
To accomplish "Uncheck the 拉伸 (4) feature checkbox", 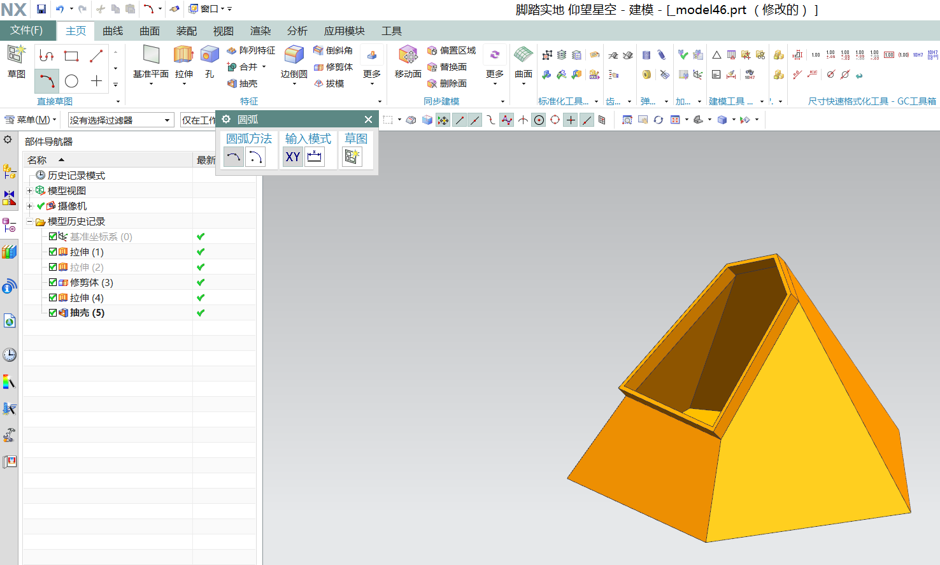I will tap(53, 297).
